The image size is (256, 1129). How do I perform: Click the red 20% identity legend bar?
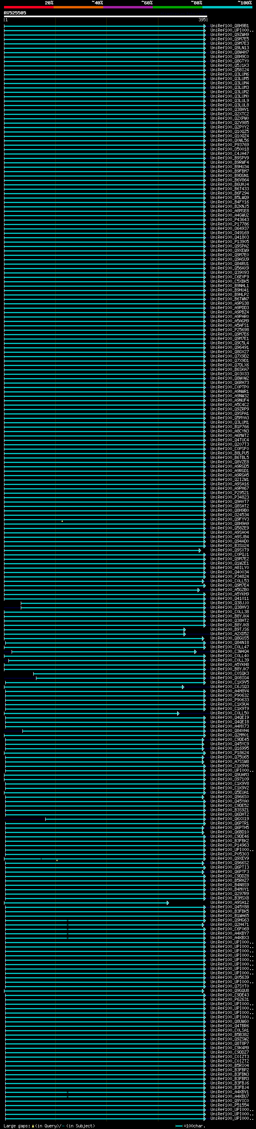(28, 7)
